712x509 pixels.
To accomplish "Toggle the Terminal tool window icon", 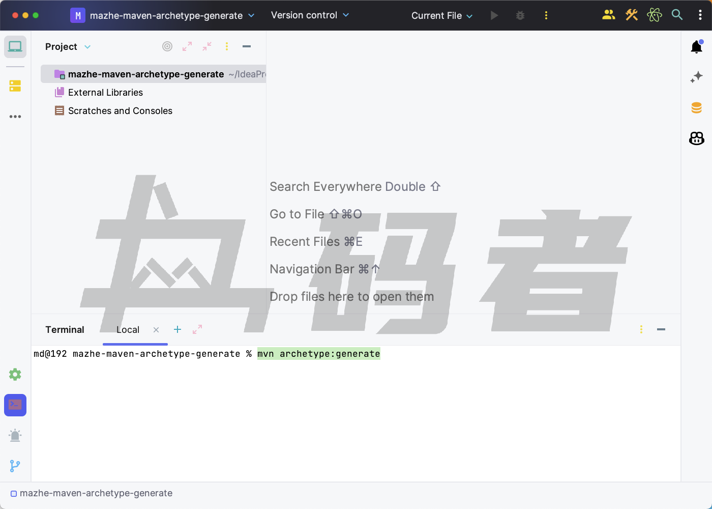I will click(x=15, y=405).
